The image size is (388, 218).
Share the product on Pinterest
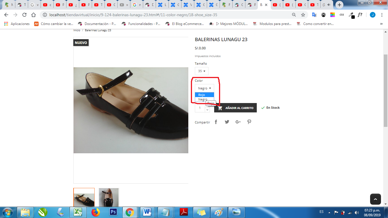(x=249, y=122)
